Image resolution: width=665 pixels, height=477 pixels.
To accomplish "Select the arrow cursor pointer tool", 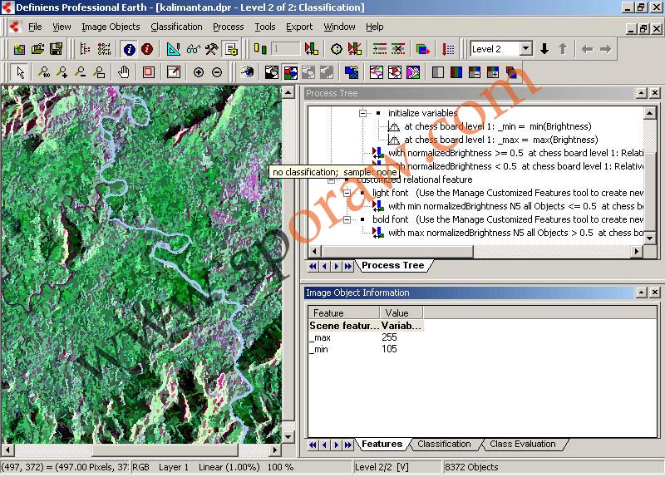I will [21, 72].
